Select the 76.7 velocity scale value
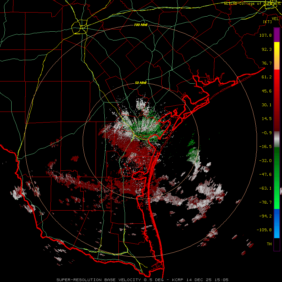Image resolution: width=282 pixels, height=282 pixels. (x=267, y=63)
